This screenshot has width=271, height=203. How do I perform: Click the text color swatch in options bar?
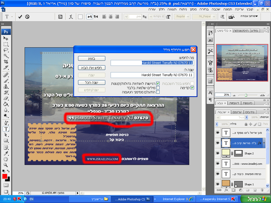[x=80, y=17]
